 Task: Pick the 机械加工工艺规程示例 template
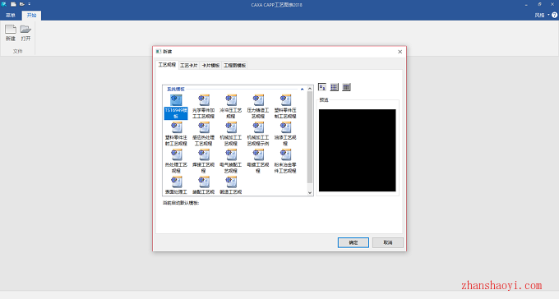click(x=258, y=134)
